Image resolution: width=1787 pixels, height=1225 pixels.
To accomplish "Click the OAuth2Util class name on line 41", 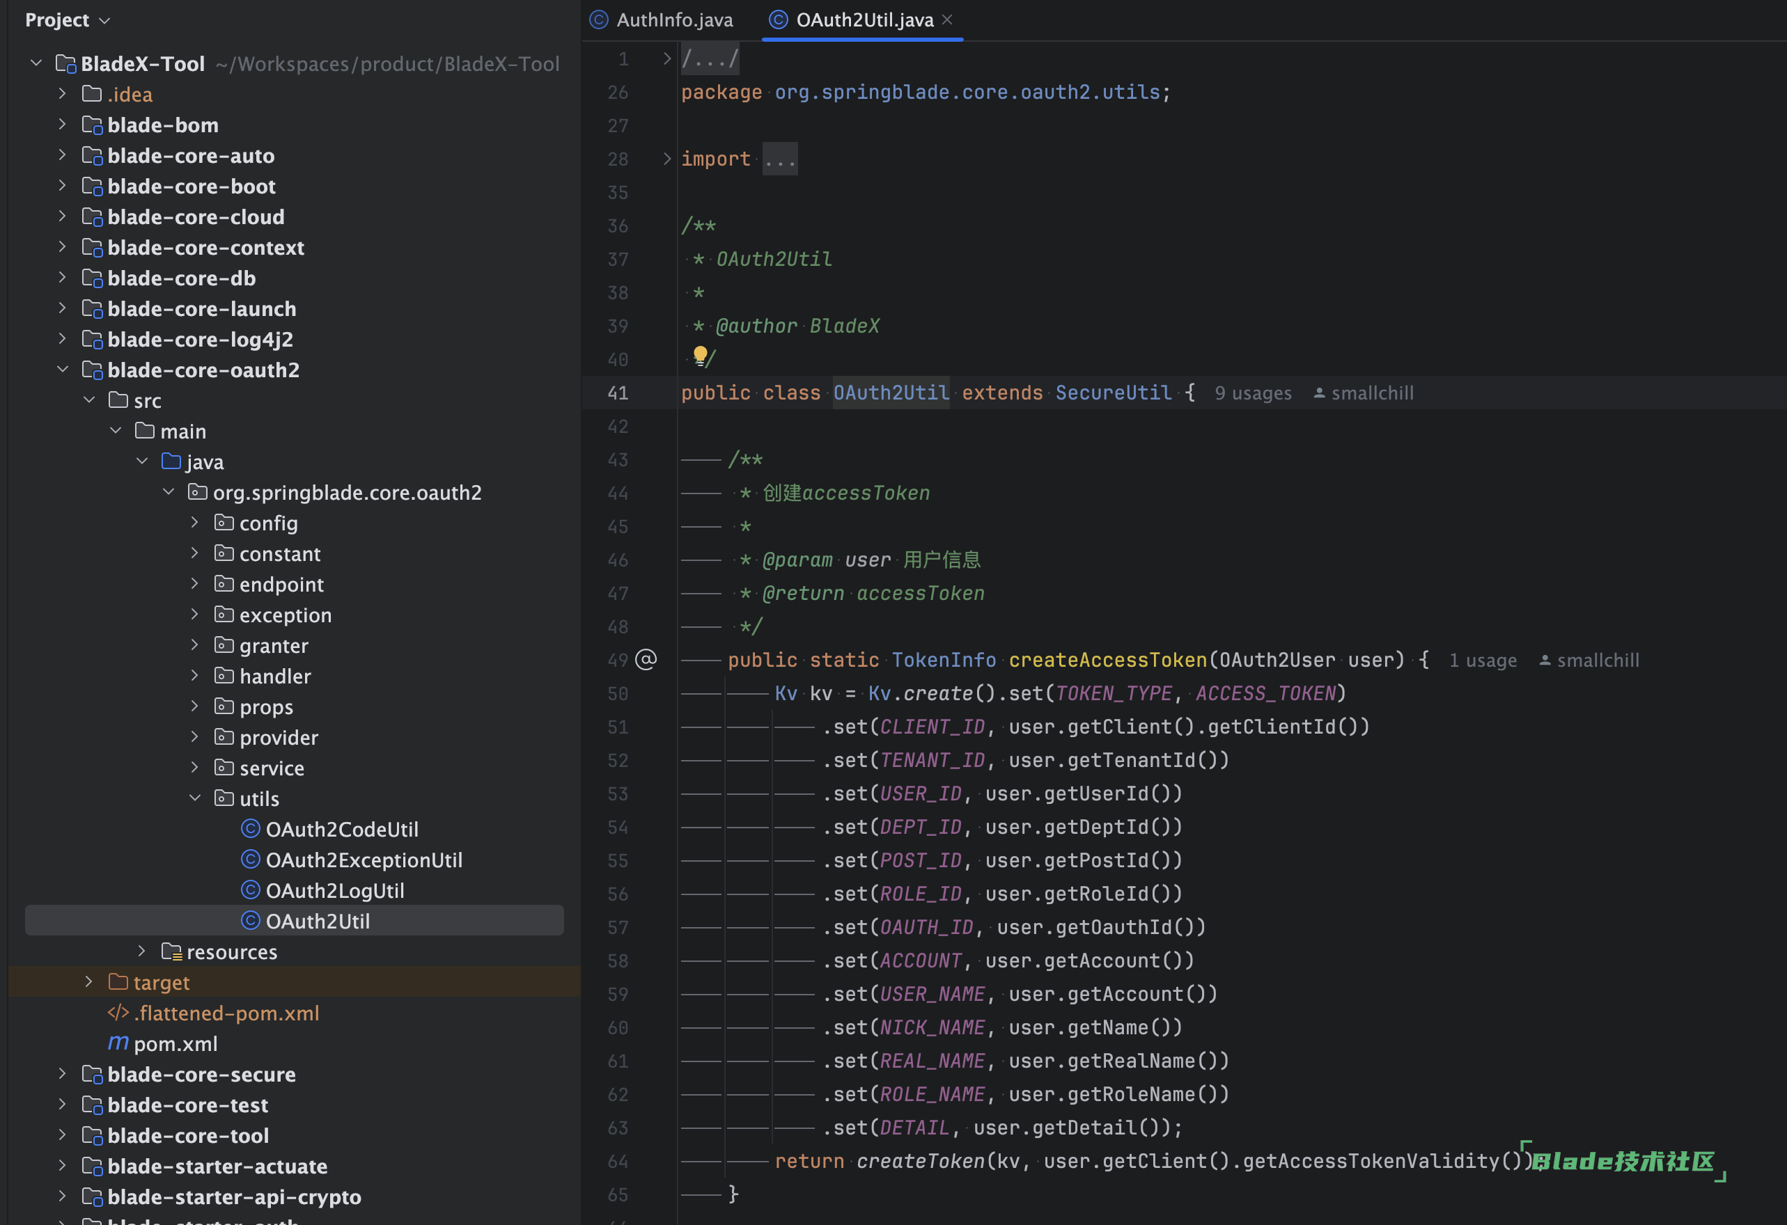I will 891,393.
